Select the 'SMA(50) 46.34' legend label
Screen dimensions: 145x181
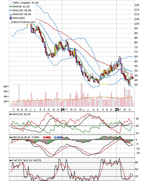click(22, 14)
